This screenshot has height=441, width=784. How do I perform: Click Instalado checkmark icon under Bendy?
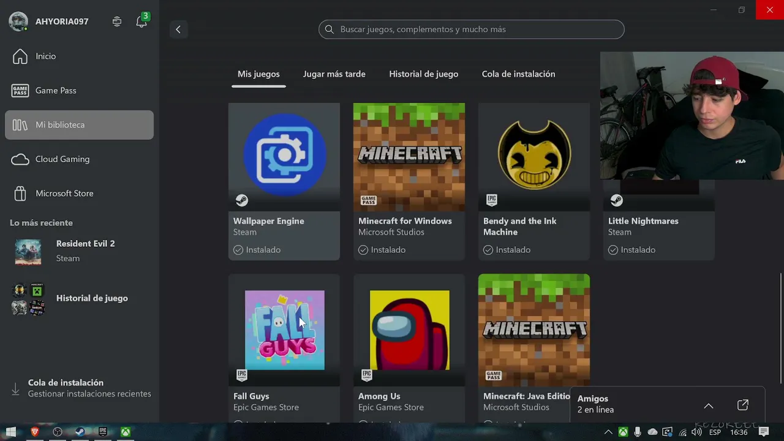(488, 250)
